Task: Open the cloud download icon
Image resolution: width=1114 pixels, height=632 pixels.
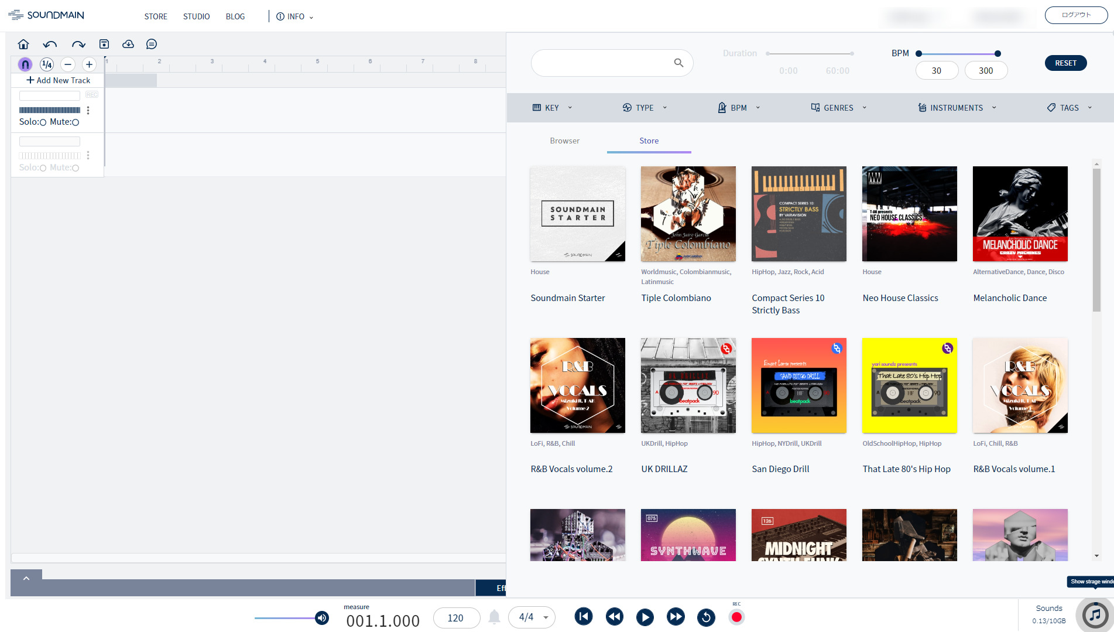Action: (128, 44)
